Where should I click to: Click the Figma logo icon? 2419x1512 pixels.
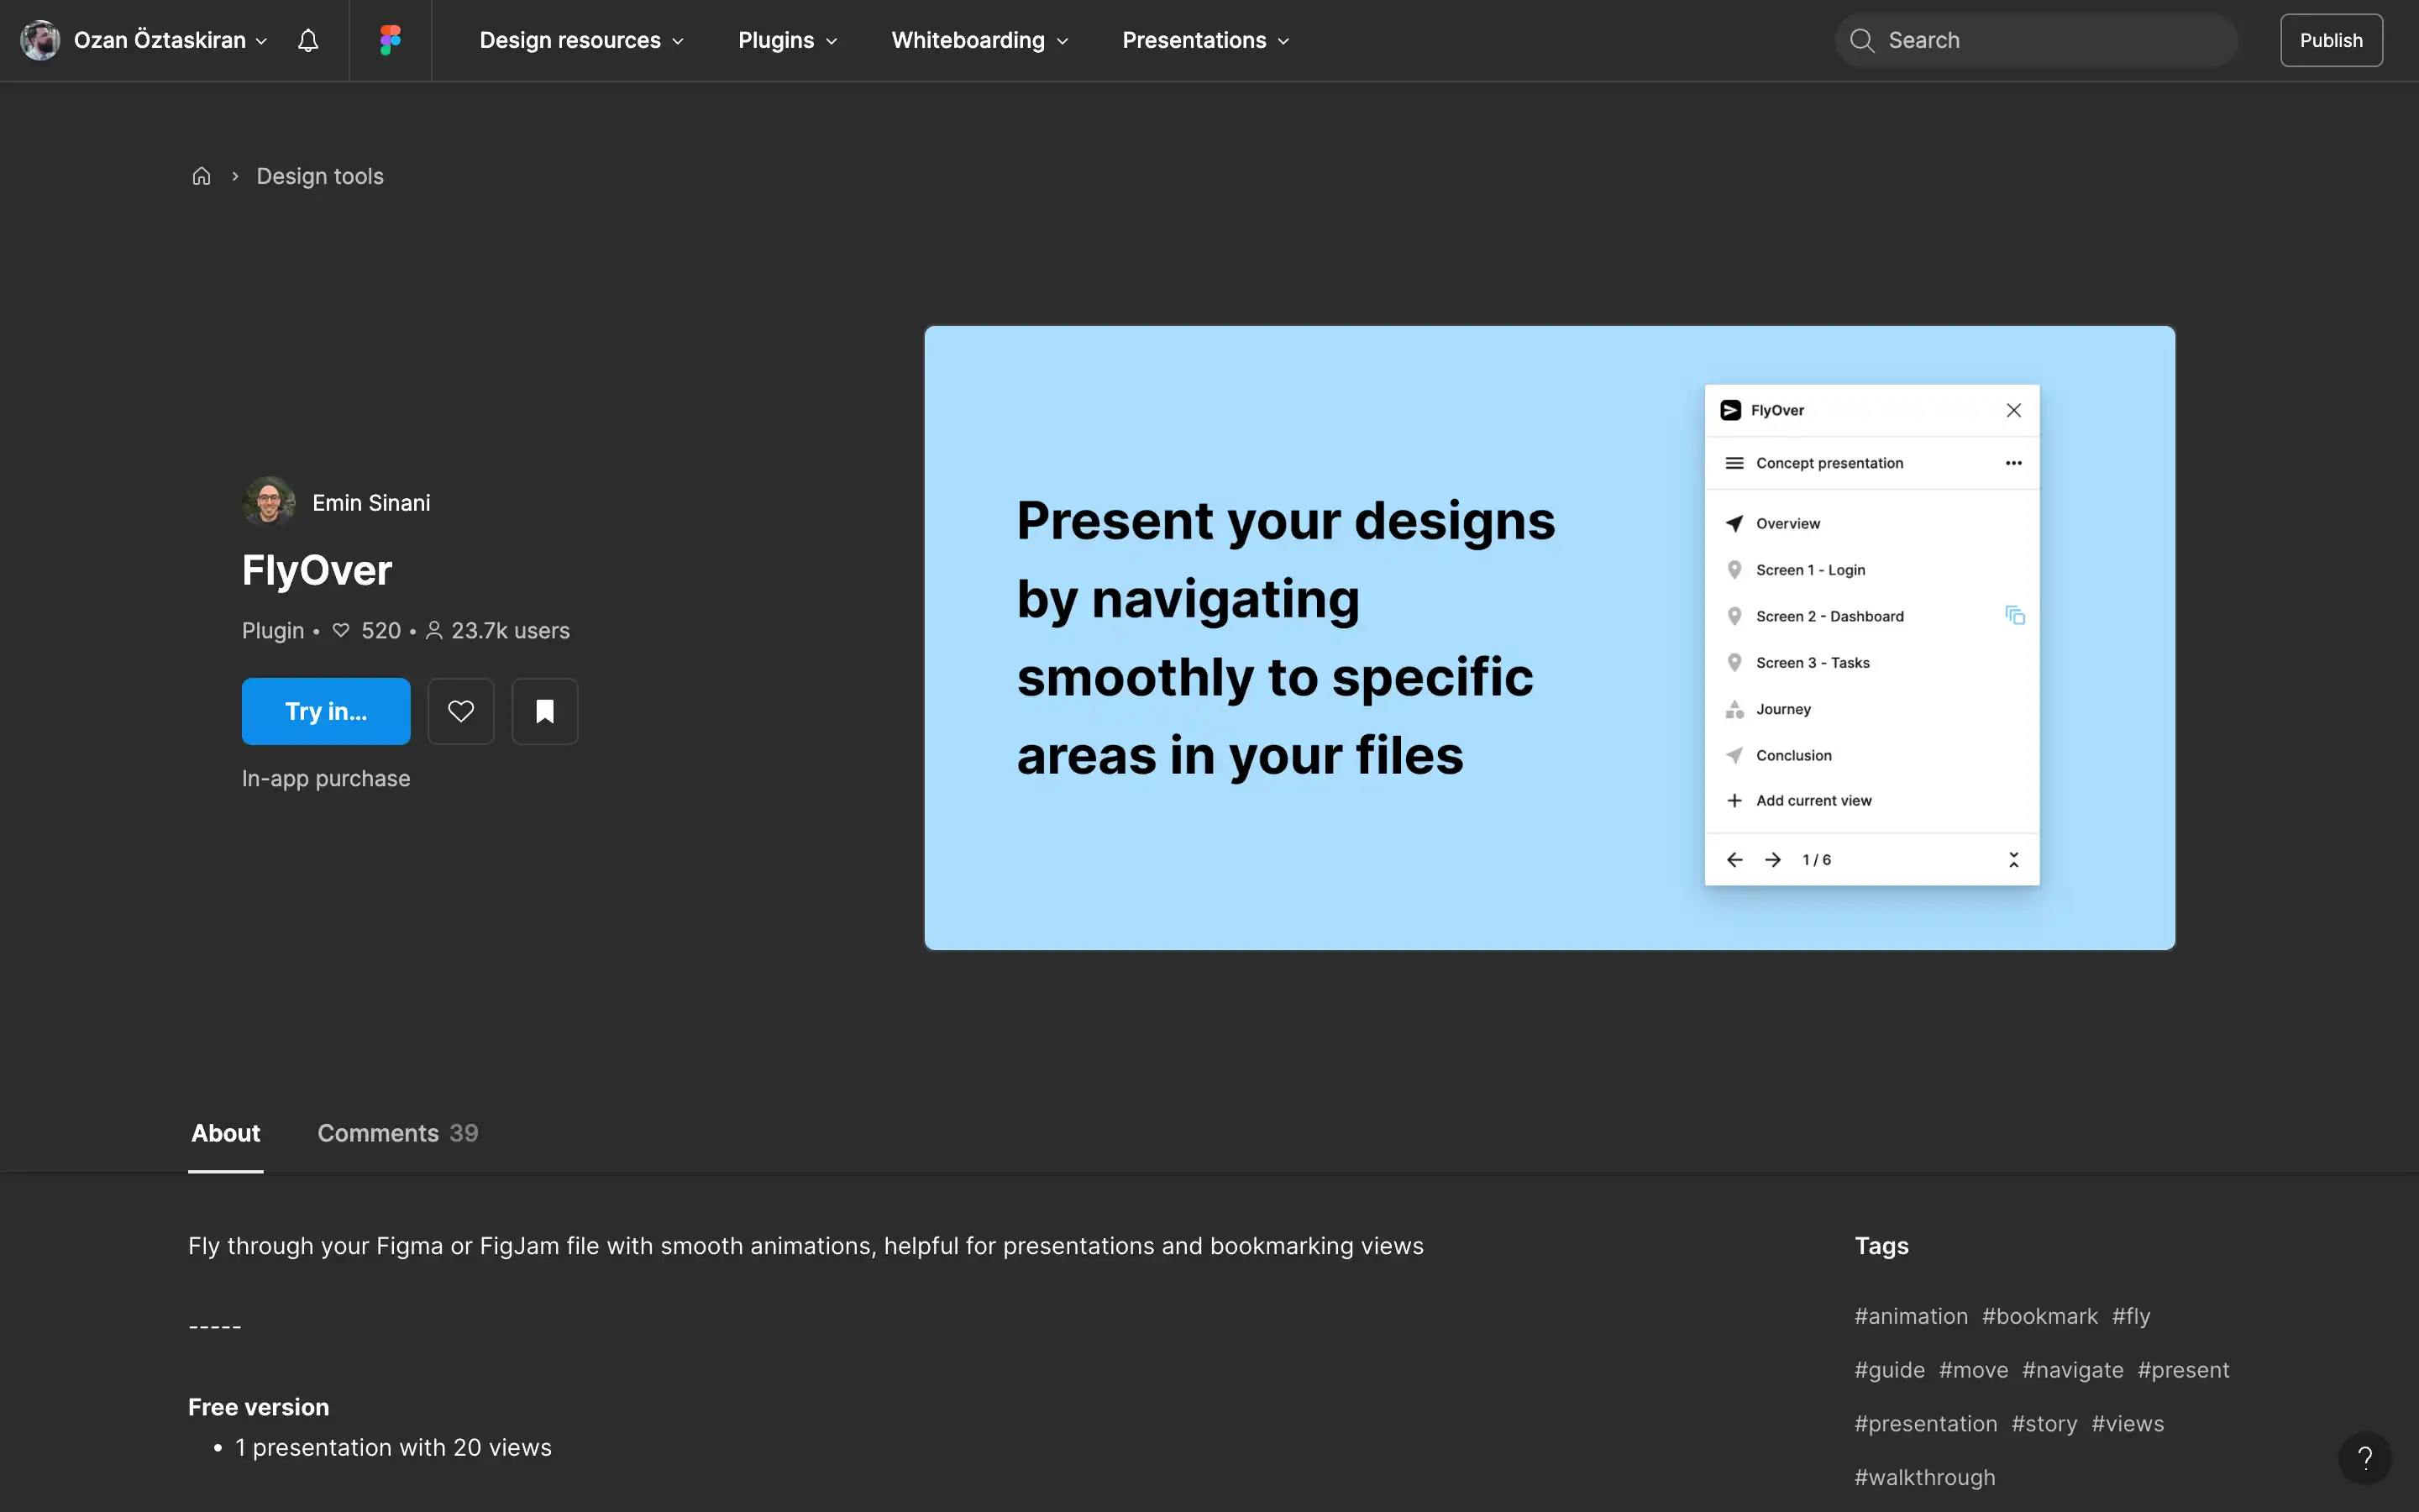(390, 40)
